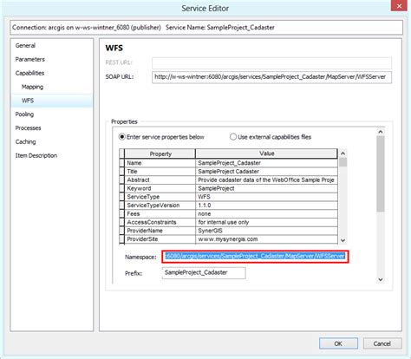Click the Properties panel scrollbar thumb

point(381,173)
